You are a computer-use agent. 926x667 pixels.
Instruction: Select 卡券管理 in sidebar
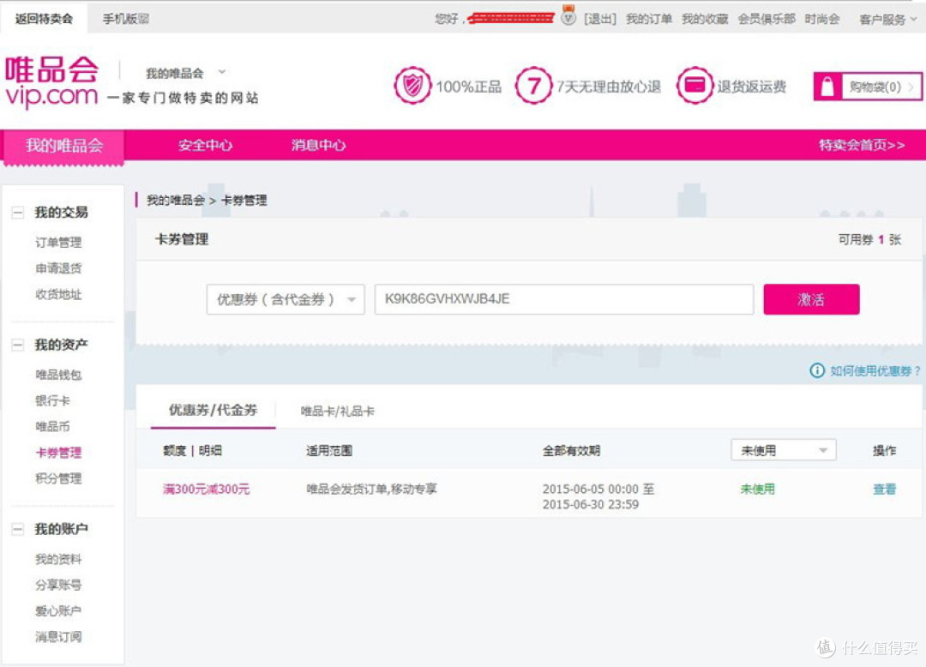click(x=58, y=452)
